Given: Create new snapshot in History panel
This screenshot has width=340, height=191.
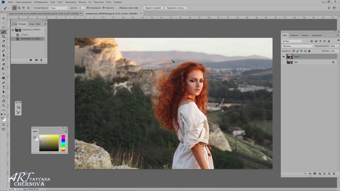Looking at the screenshot, I should (x=36, y=60).
